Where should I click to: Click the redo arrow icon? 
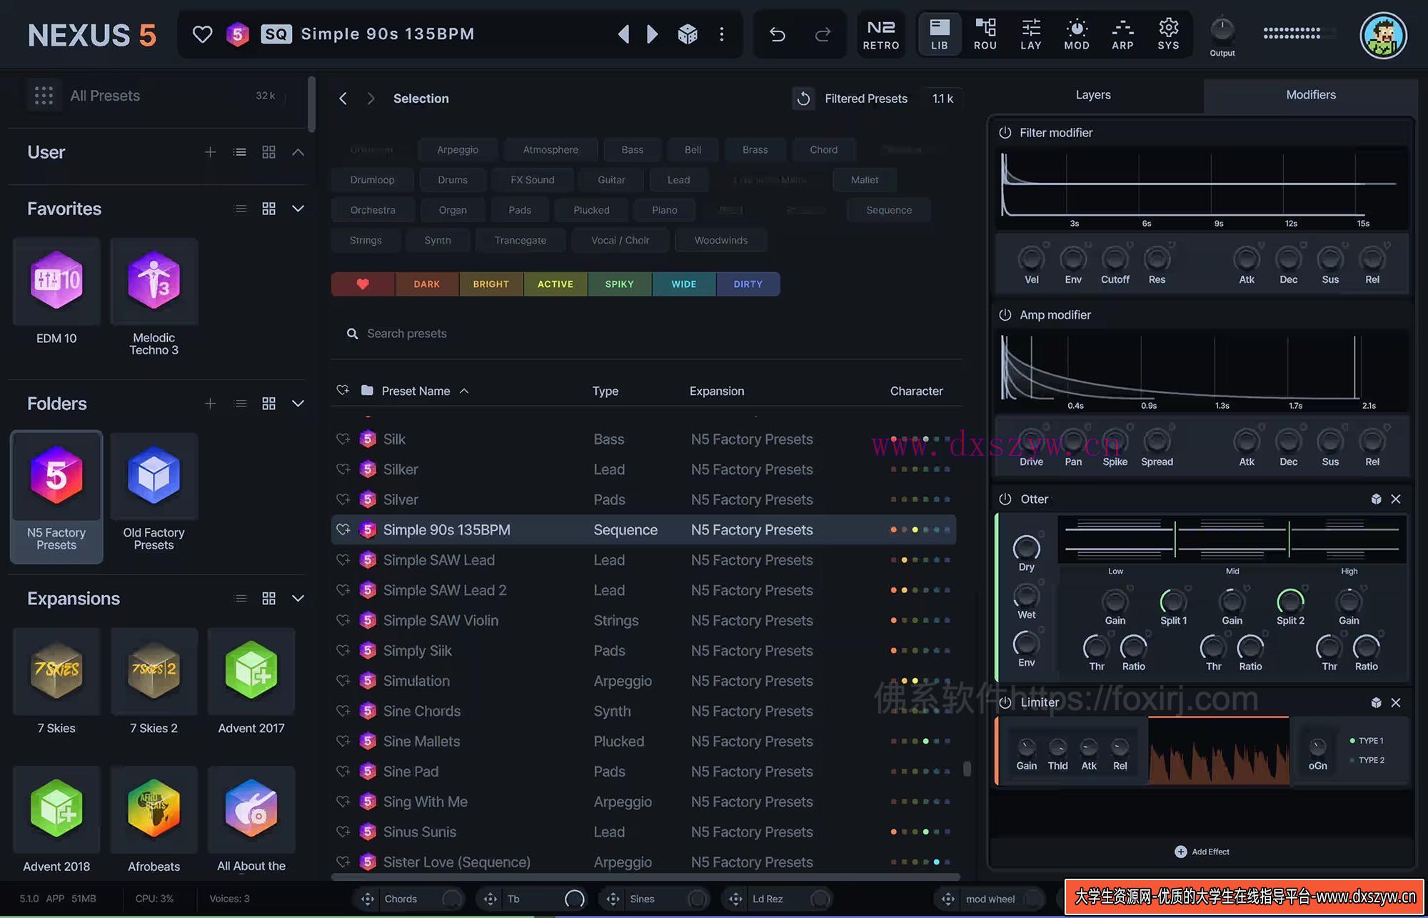(823, 34)
